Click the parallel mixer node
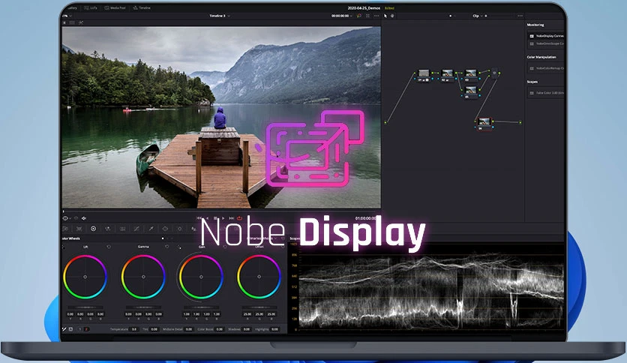The width and height of the screenshot is (627, 363). 494,73
